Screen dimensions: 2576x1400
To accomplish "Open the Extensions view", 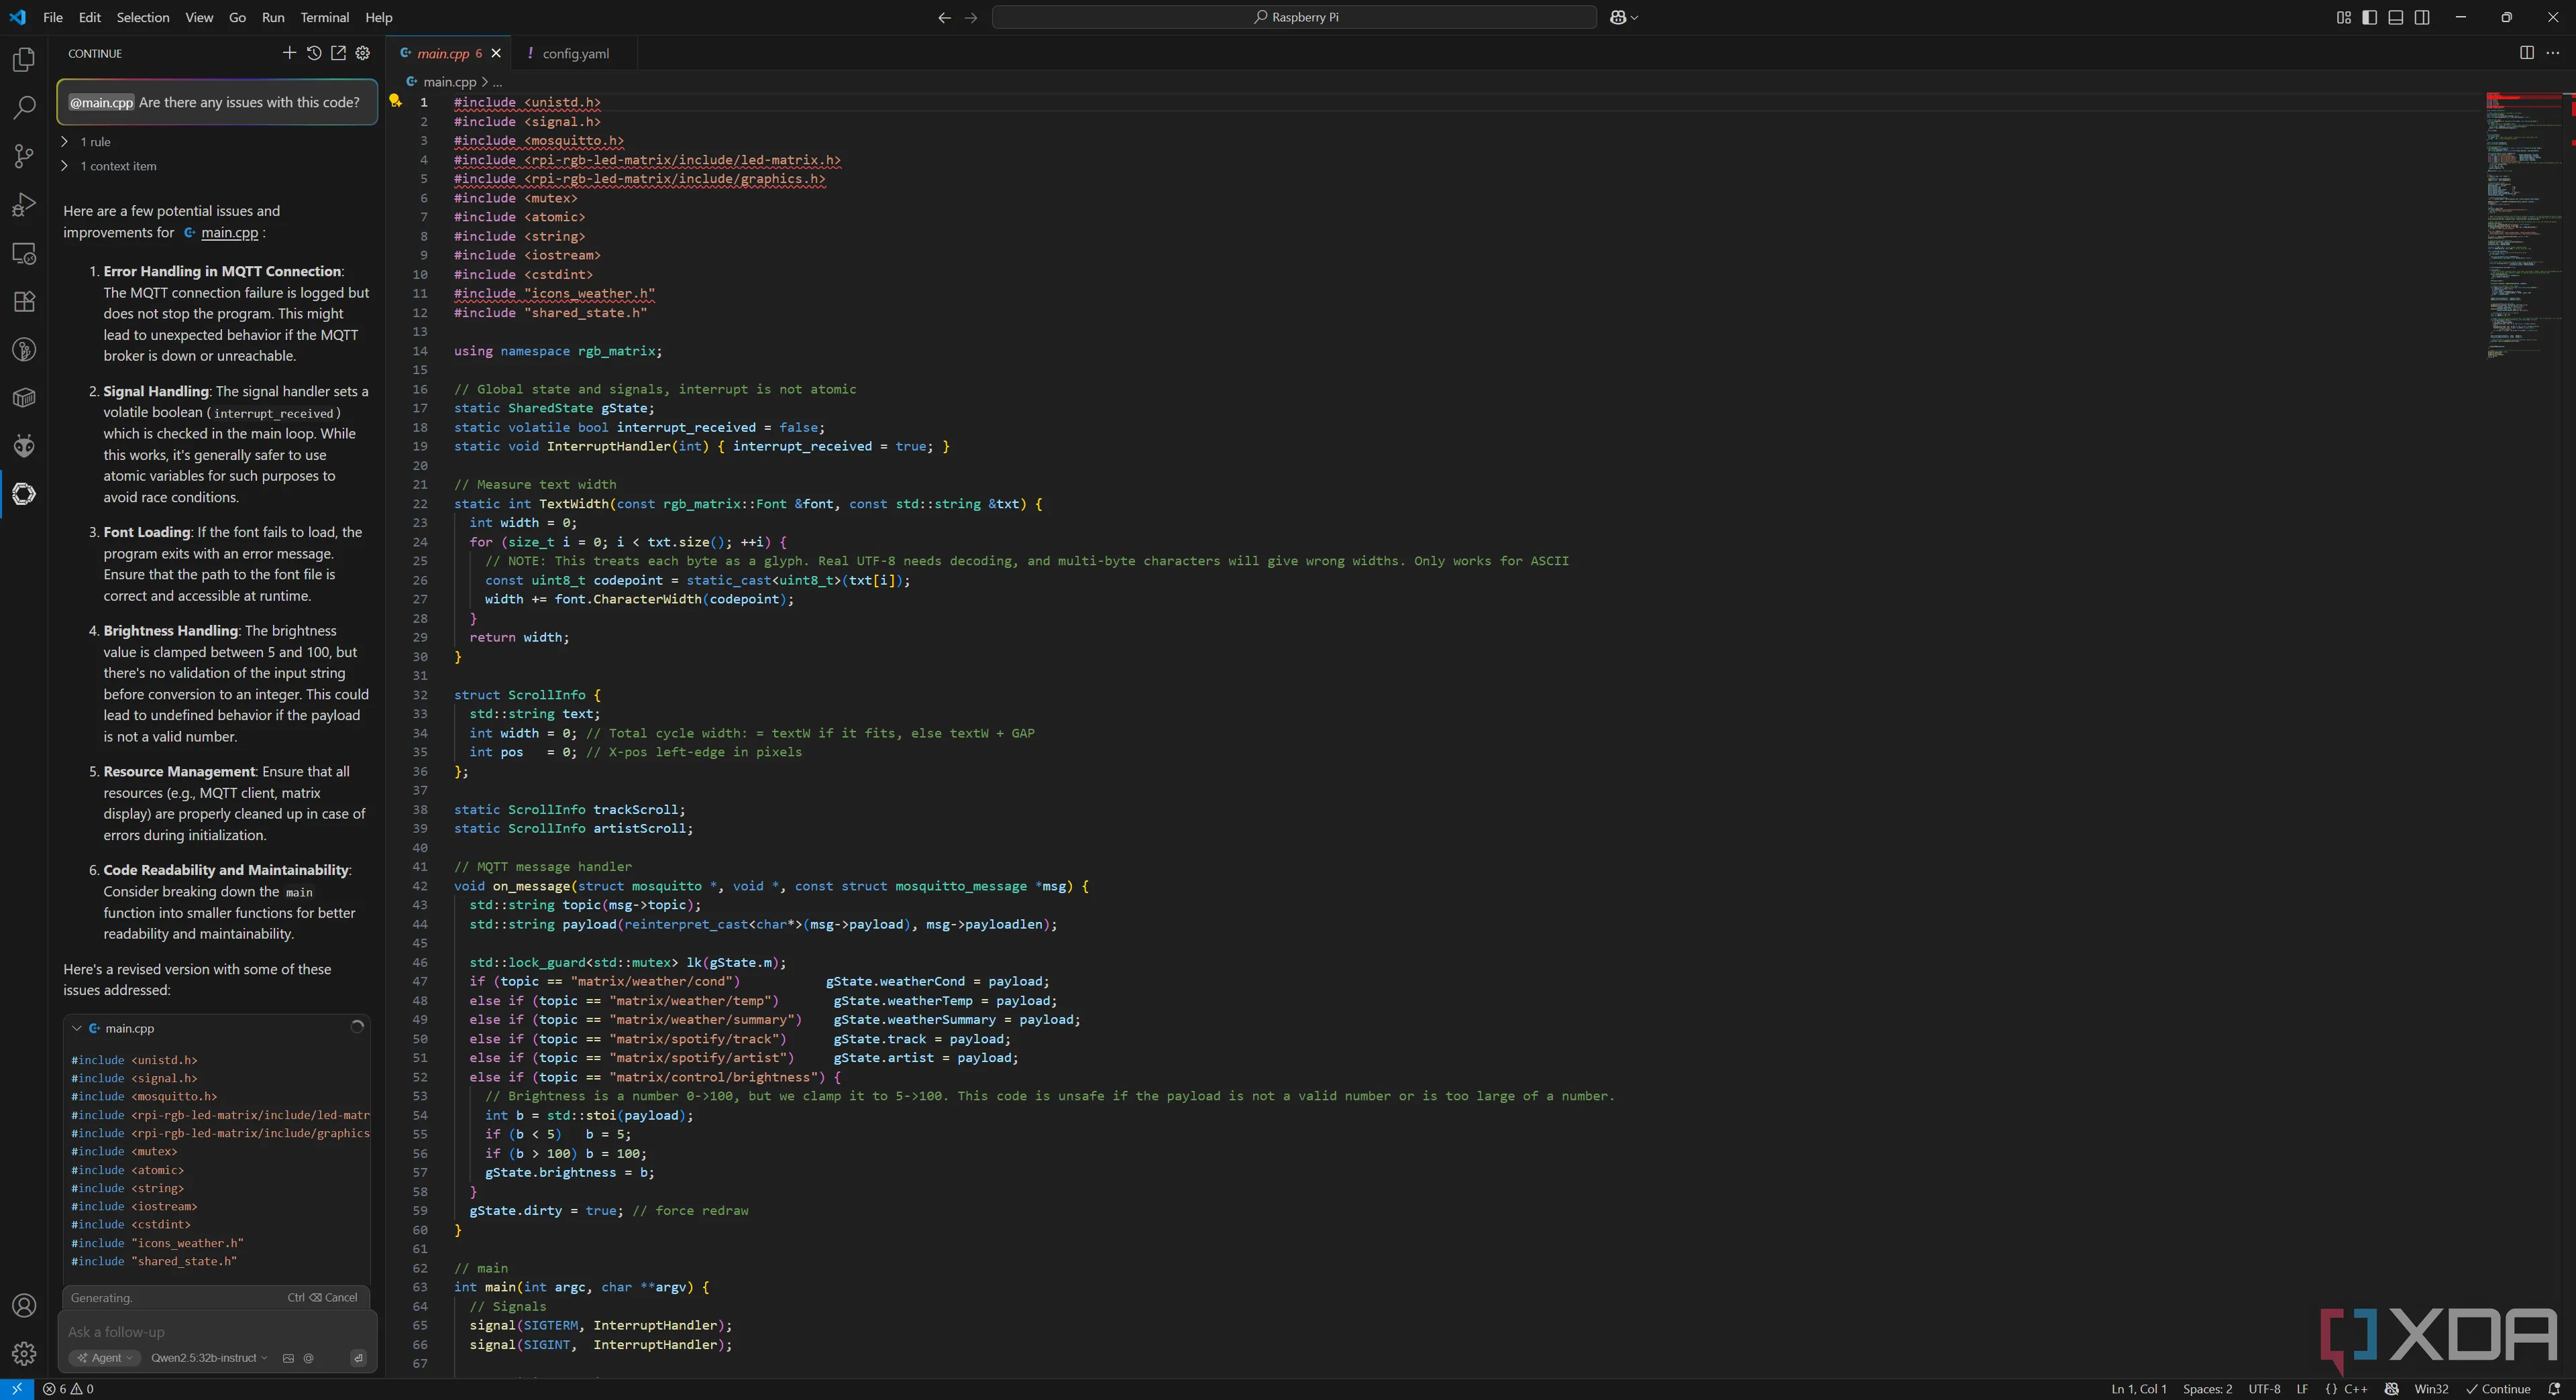I will click(x=24, y=302).
